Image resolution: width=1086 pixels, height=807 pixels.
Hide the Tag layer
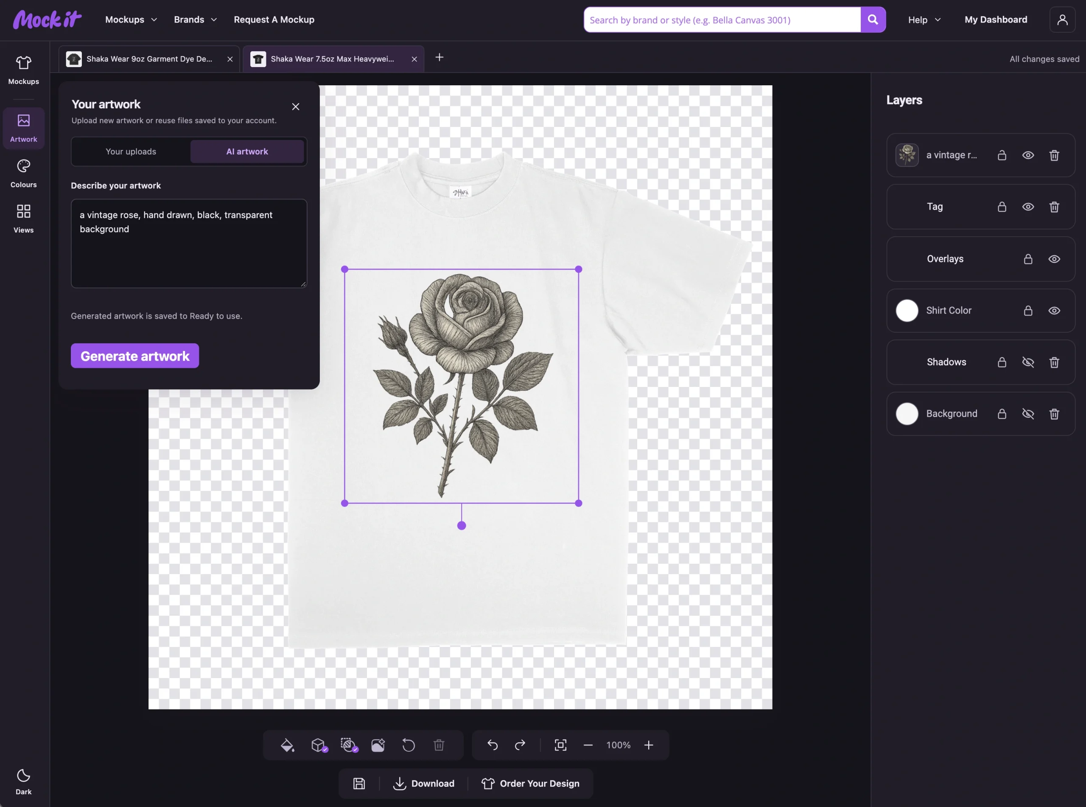click(1028, 207)
